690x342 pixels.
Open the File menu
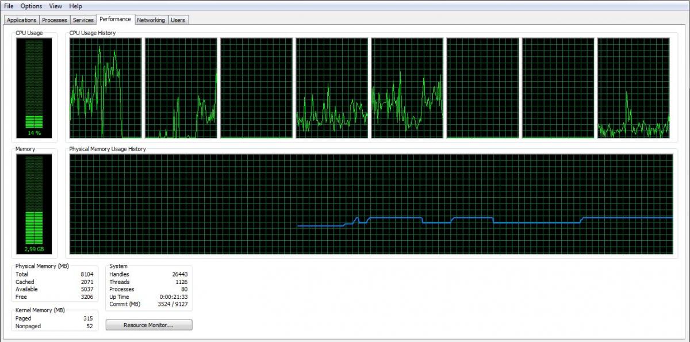point(9,6)
